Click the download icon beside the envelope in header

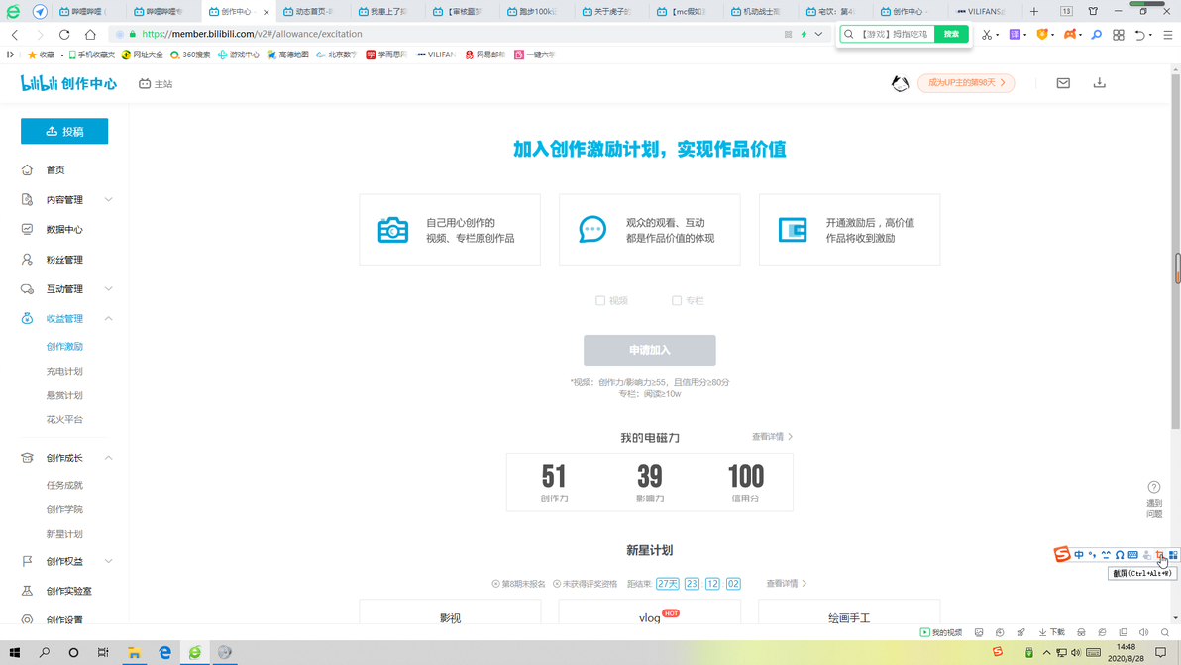(x=1099, y=83)
